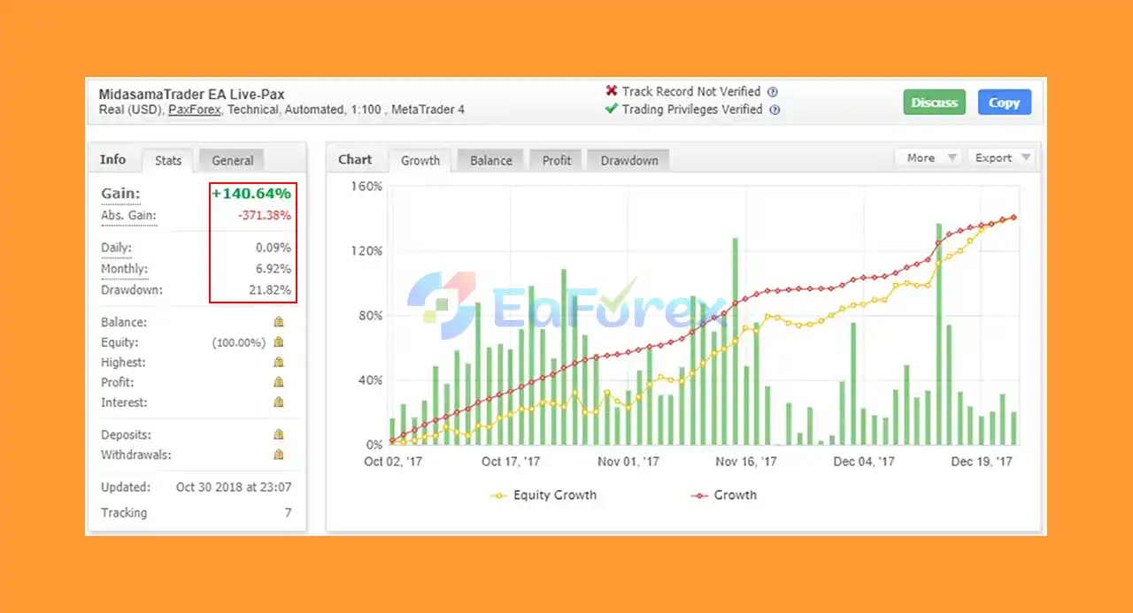Click the green Discuss button
Image resolution: width=1133 pixels, height=613 pixels.
pos(935,103)
